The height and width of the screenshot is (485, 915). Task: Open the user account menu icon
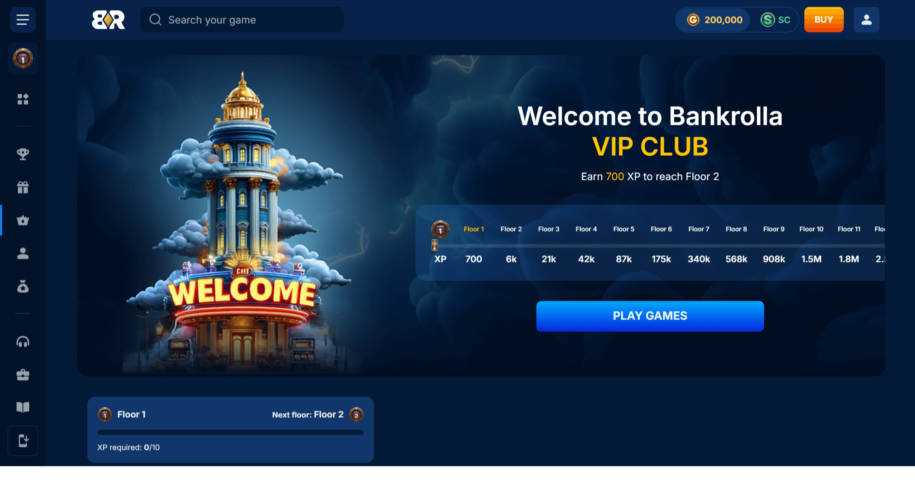tap(867, 19)
